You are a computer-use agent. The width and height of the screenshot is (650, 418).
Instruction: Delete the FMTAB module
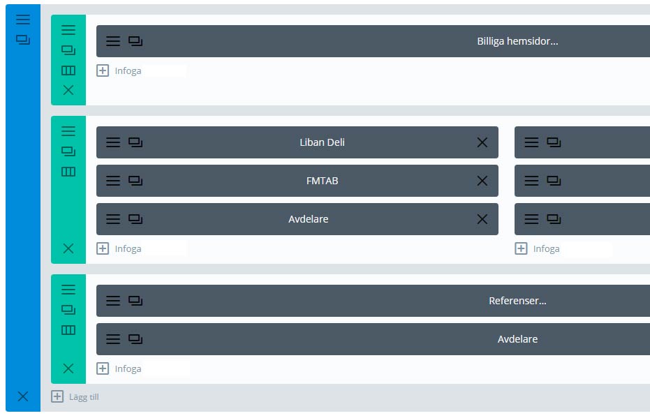click(x=482, y=181)
